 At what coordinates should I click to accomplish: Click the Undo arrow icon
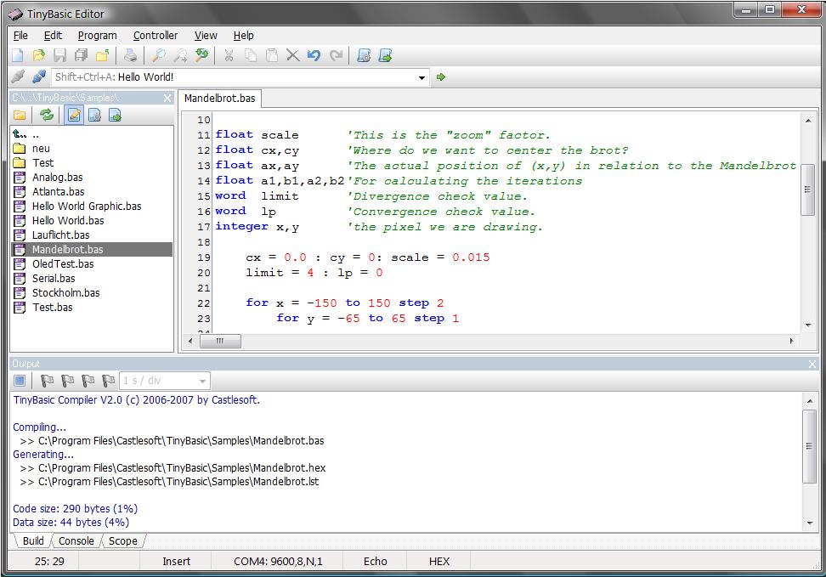pos(314,55)
